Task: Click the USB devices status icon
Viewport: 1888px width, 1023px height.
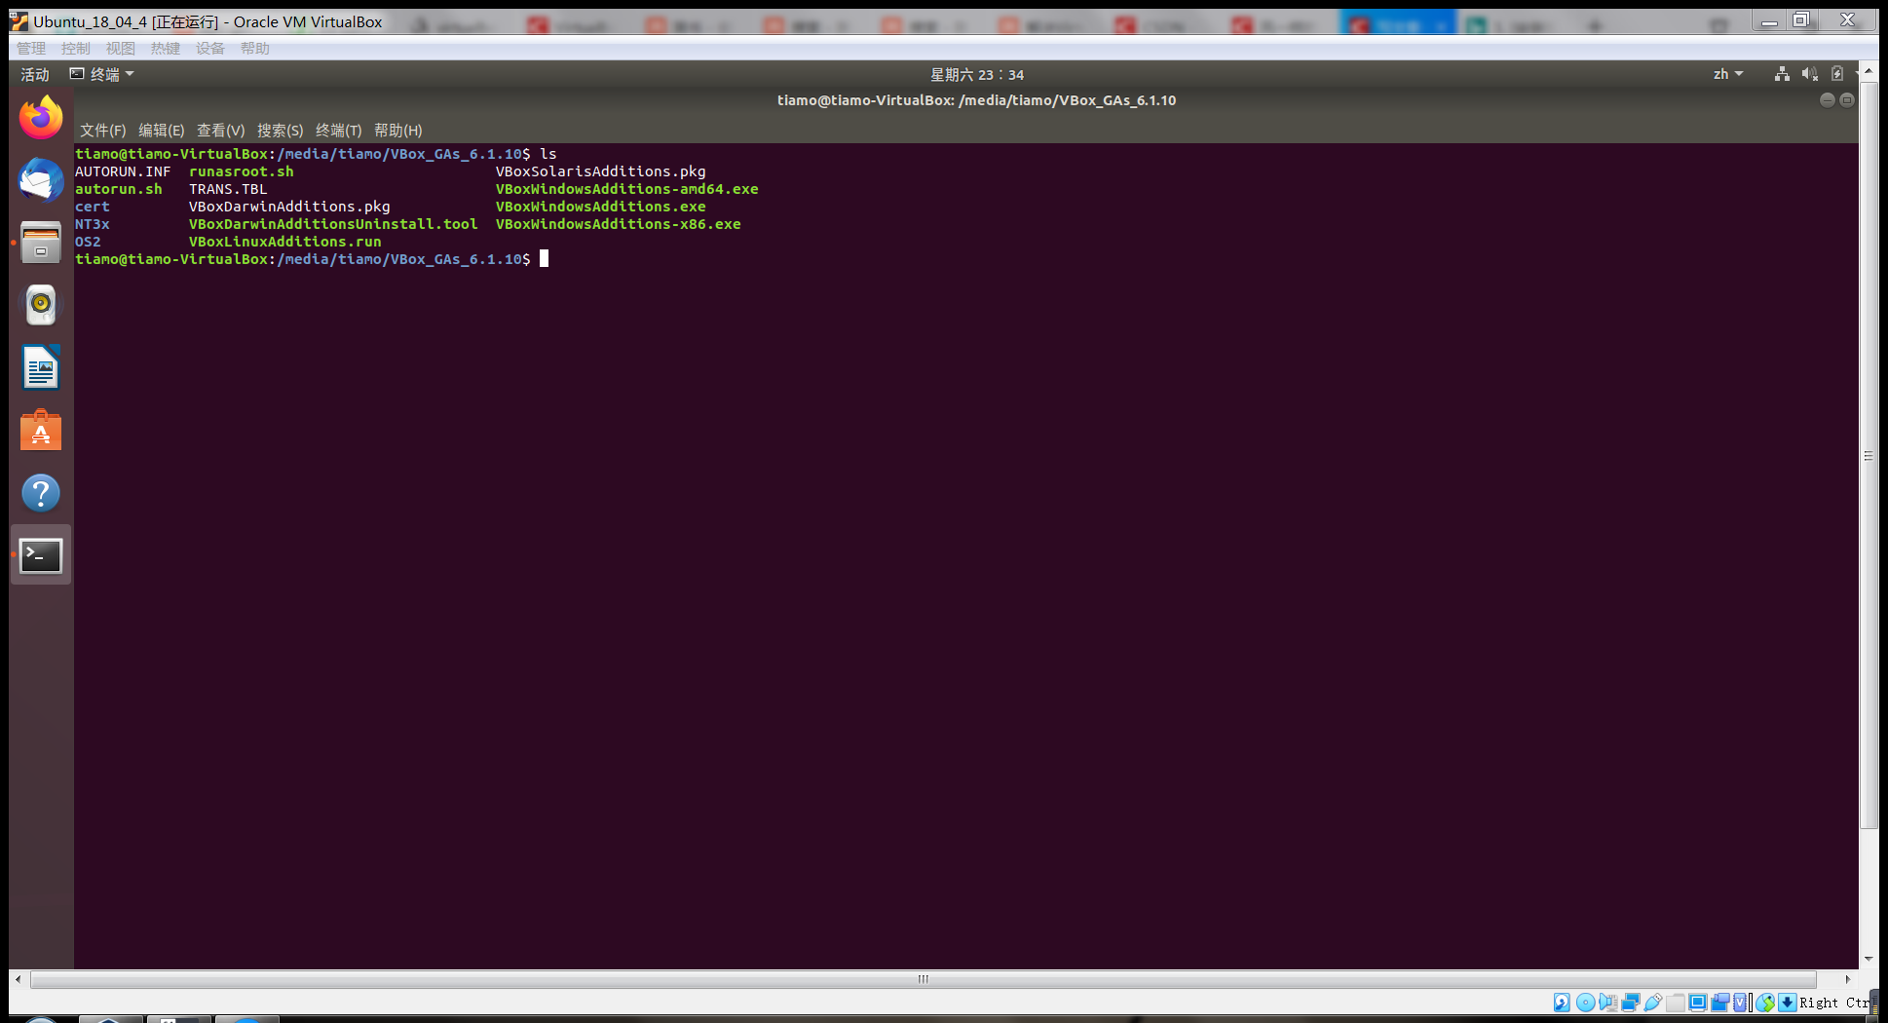Action: click(1654, 1003)
